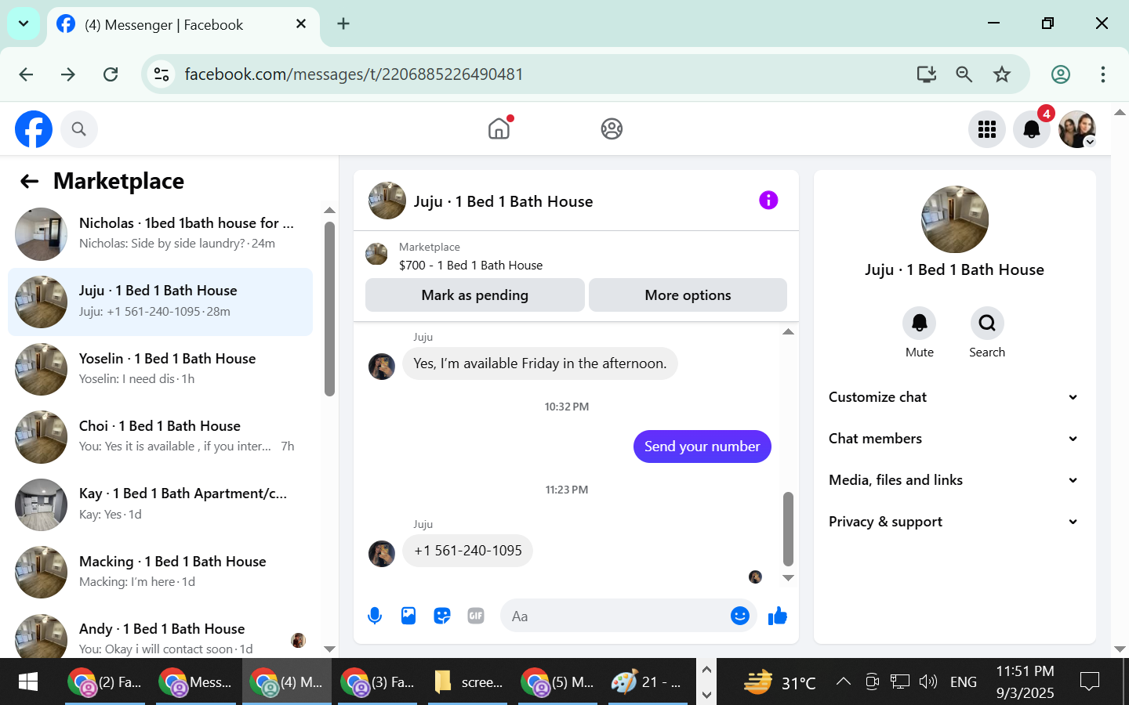Search within the Juju conversation

[987, 323]
